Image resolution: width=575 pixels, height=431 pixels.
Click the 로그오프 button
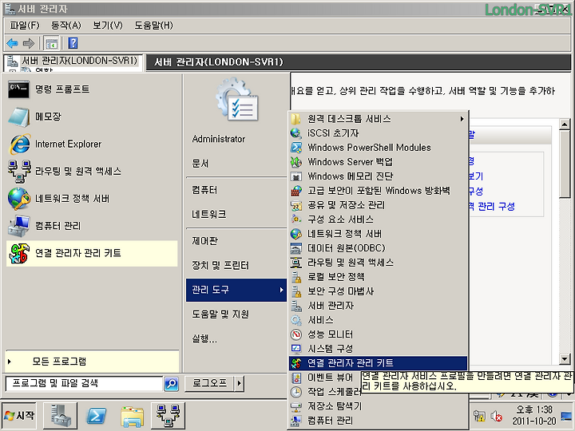tap(210, 383)
